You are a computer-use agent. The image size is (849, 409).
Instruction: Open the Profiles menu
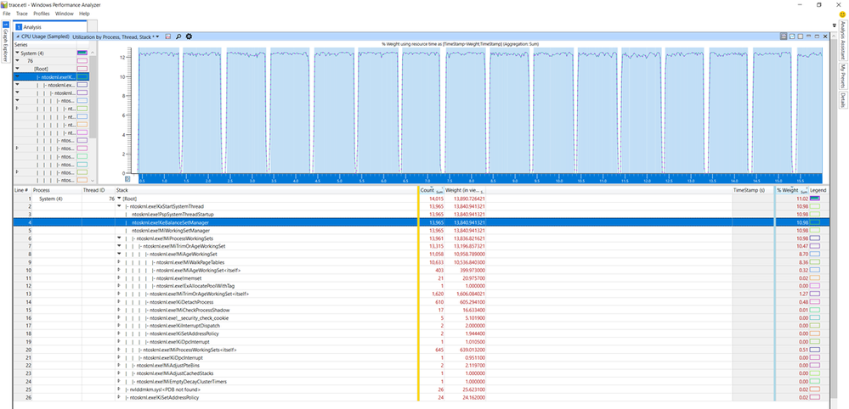pyautogui.click(x=42, y=13)
